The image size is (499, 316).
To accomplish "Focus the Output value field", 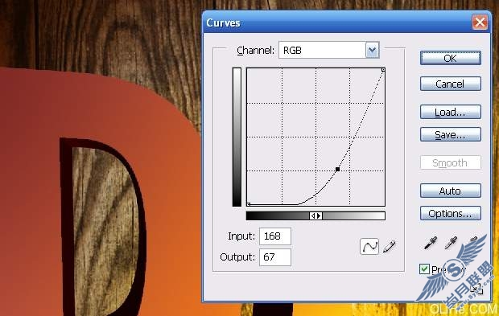I will [x=275, y=256].
